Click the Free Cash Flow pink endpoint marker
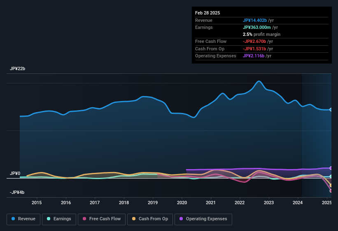The width and height of the screenshot is (338, 231). [x=331, y=191]
